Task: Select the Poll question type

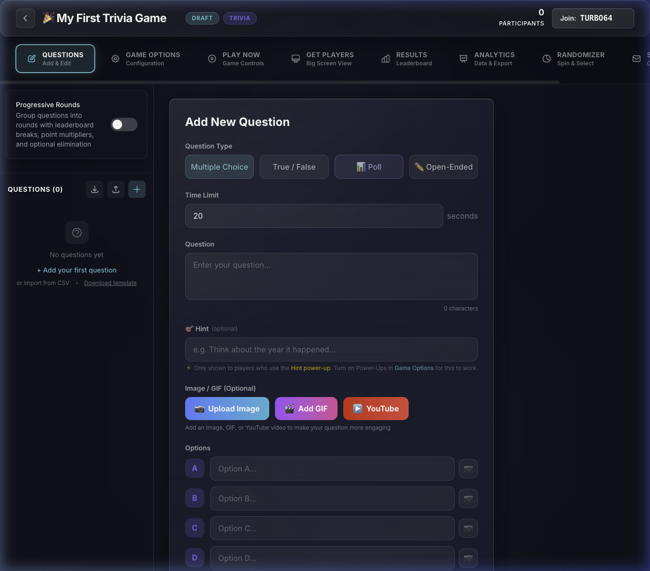Action: coord(369,167)
